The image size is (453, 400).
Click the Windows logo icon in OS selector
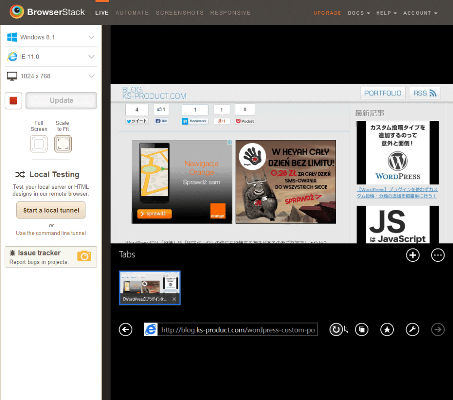pos(12,37)
